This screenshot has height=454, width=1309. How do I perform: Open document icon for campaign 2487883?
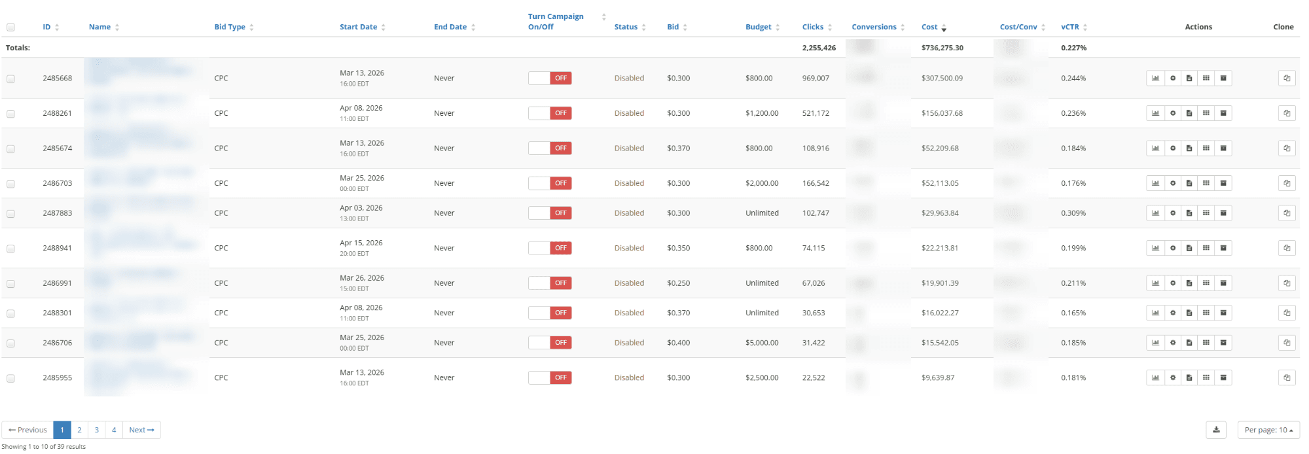(x=1189, y=213)
